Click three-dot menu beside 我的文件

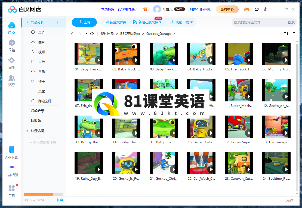(x=58, y=23)
